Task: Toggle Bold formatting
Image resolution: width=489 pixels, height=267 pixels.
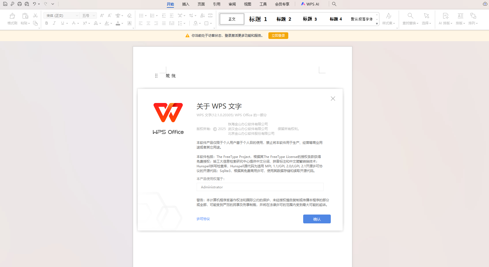Action: [47, 23]
